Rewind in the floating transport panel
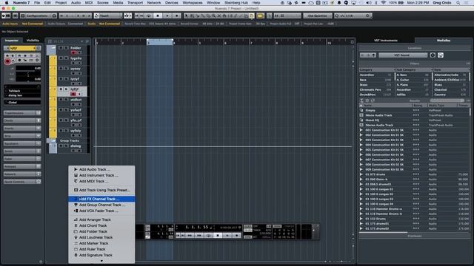Viewport: 474px width, 266px height. [x=190, y=235]
